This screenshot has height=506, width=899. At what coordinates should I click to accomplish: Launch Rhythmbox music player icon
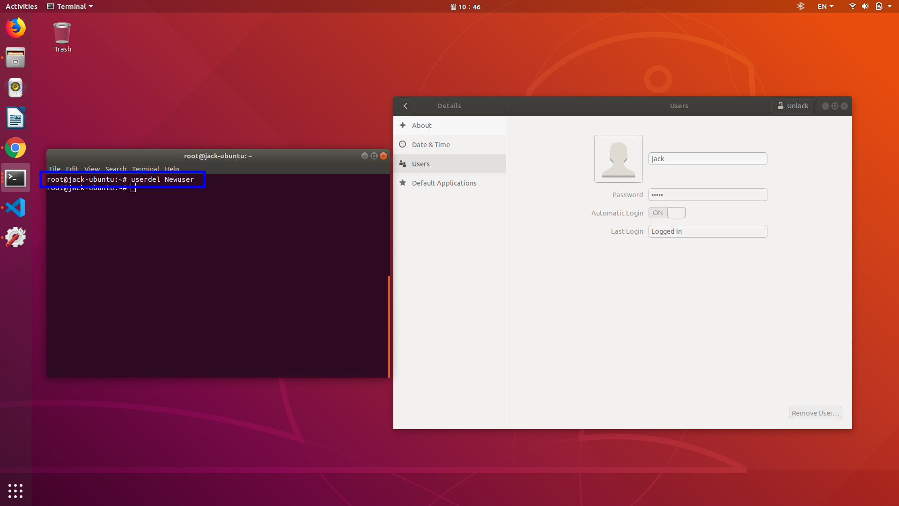(x=15, y=88)
